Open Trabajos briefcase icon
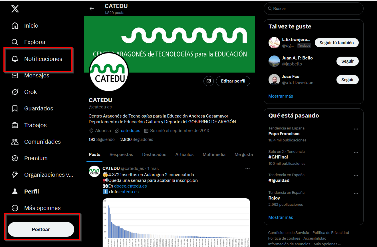The image size is (377, 247). (15, 125)
